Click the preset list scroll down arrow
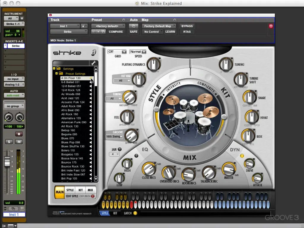 tap(96, 179)
